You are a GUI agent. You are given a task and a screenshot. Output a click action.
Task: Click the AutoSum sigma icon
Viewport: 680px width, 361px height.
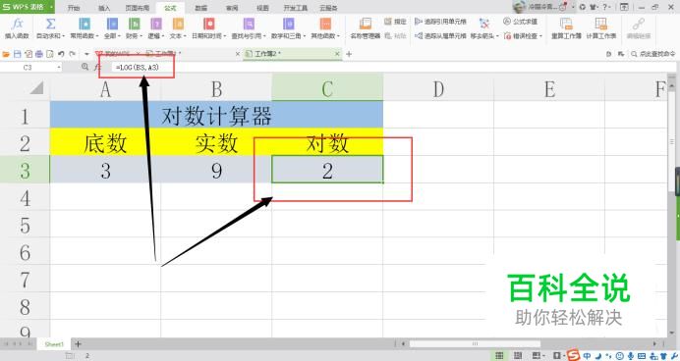pyautogui.click(x=50, y=24)
